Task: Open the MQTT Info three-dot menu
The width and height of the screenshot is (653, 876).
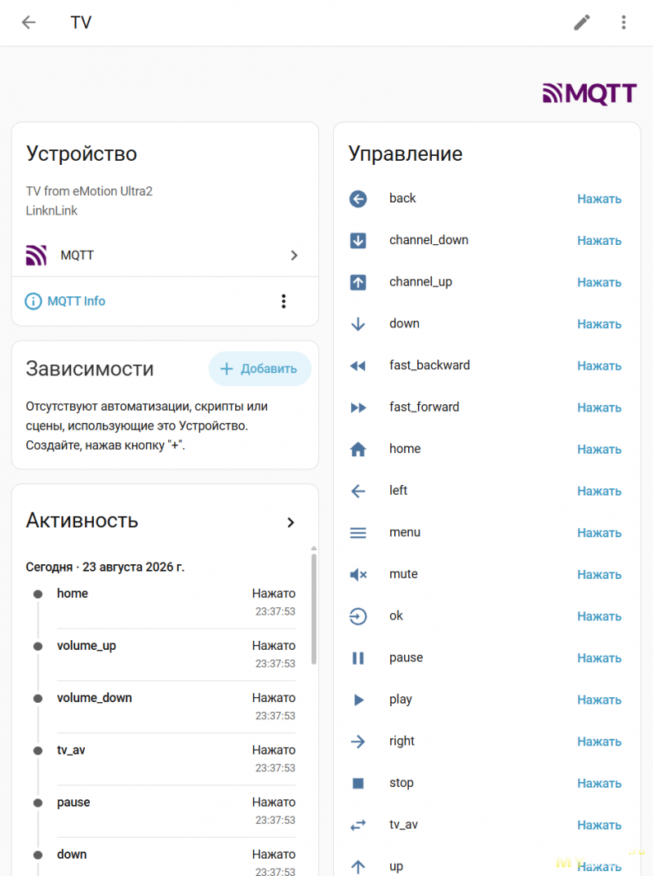Action: tap(284, 301)
